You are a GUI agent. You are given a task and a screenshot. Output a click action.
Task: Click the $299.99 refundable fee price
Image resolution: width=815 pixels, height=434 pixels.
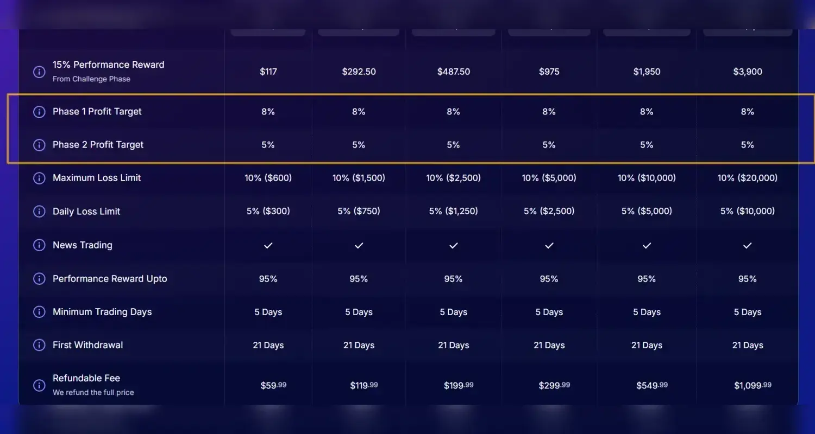[554, 386]
